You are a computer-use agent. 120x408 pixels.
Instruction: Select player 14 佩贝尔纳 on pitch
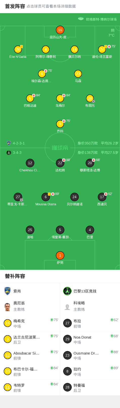click(74, 49)
